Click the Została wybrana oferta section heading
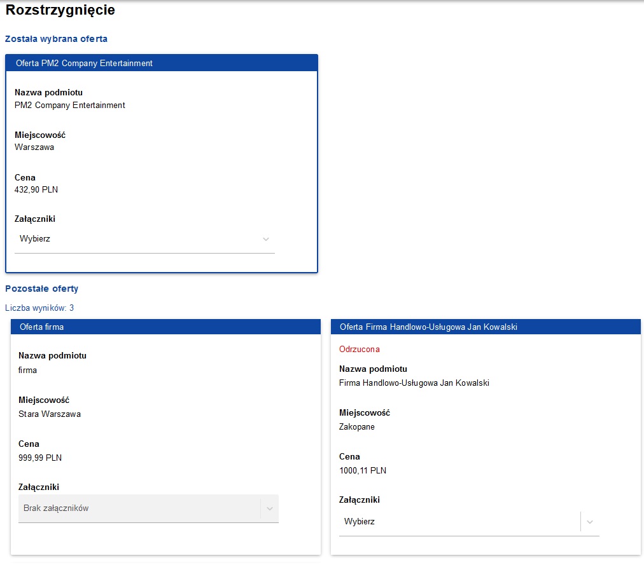The height and width of the screenshot is (565, 644). point(56,39)
